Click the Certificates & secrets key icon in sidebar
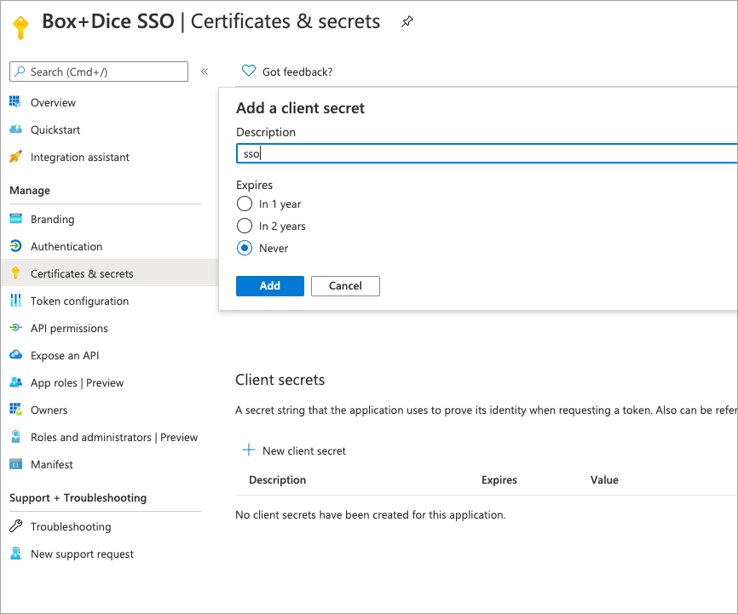This screenshot has height=614, width=738. 15,273
